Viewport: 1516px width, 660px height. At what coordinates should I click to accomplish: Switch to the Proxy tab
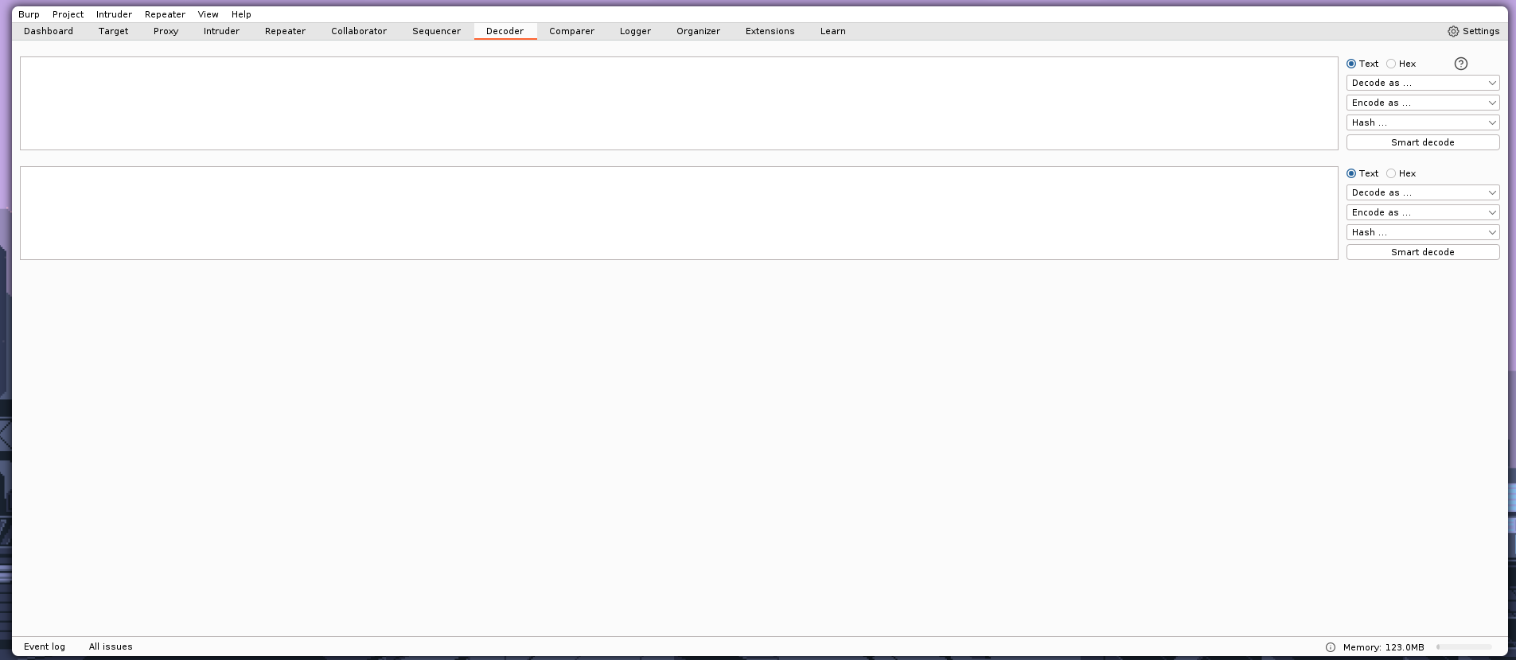pyautogui.click(x=166, y=31)
